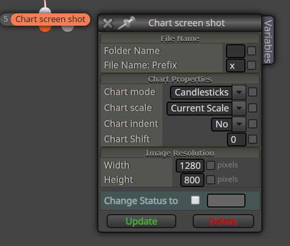Expand the Chart scale Current Scale dropdown
Image resolution: width=290 pixels, height=246 pixels.
point(206,108)
